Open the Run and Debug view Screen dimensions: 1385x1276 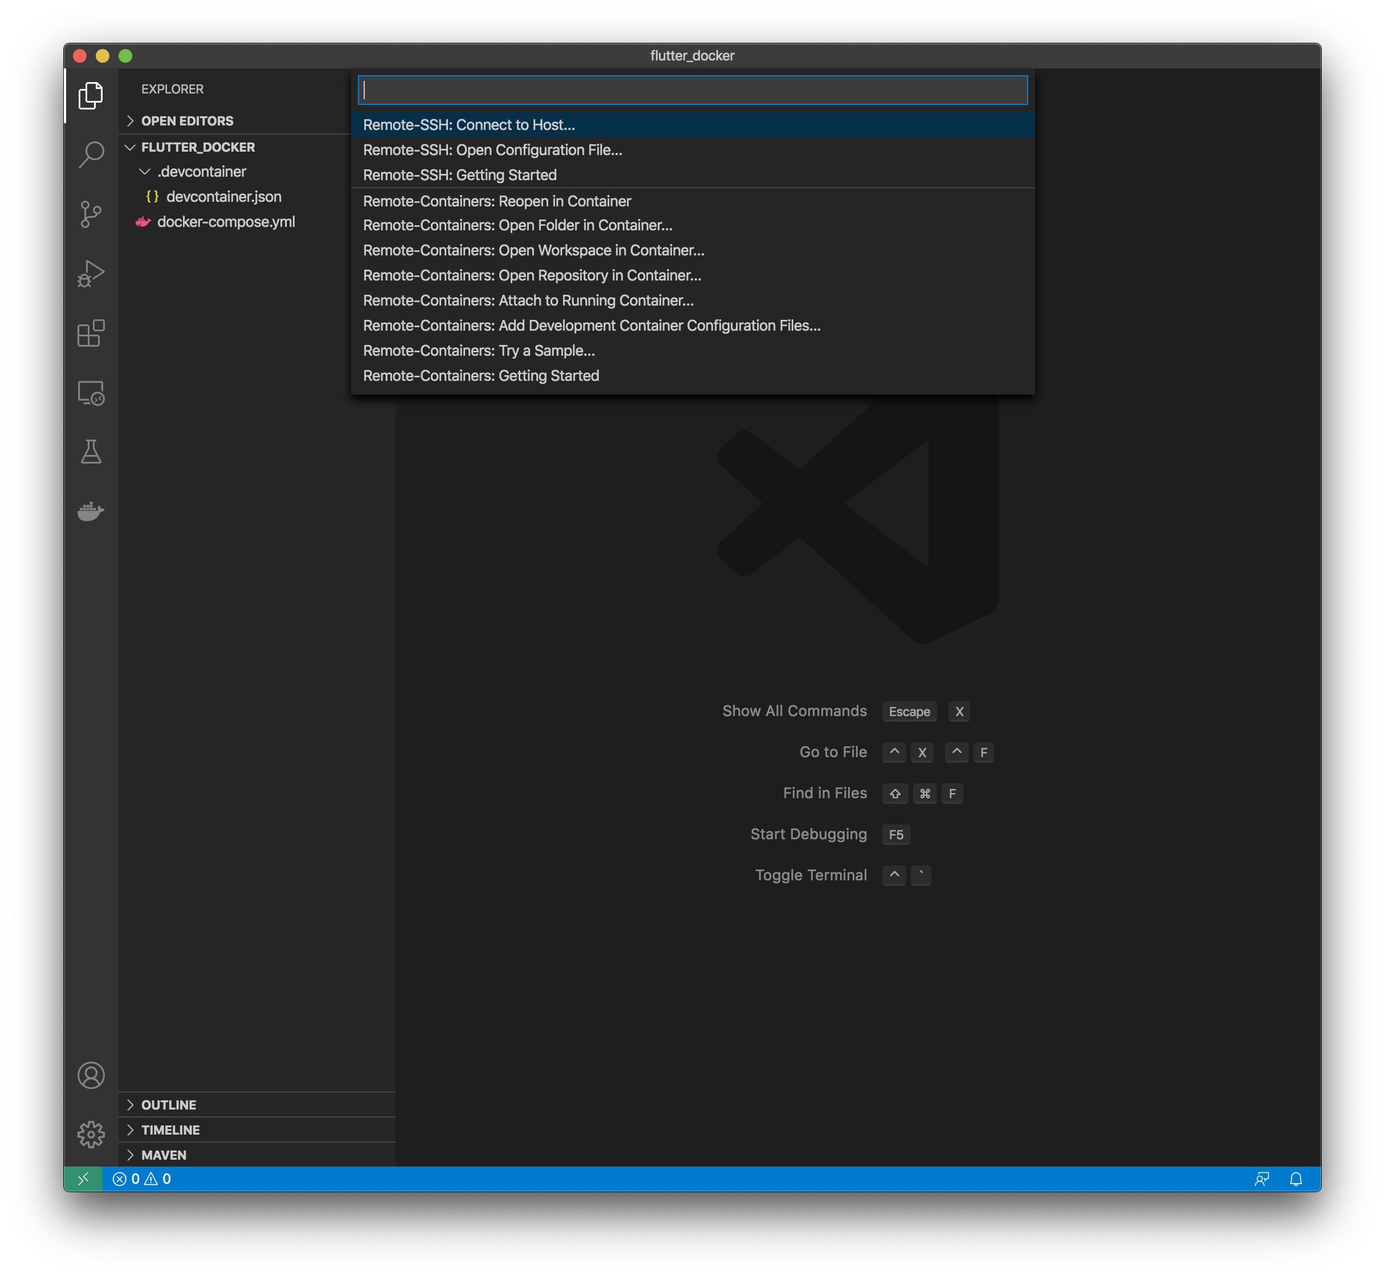coord(91,274)
